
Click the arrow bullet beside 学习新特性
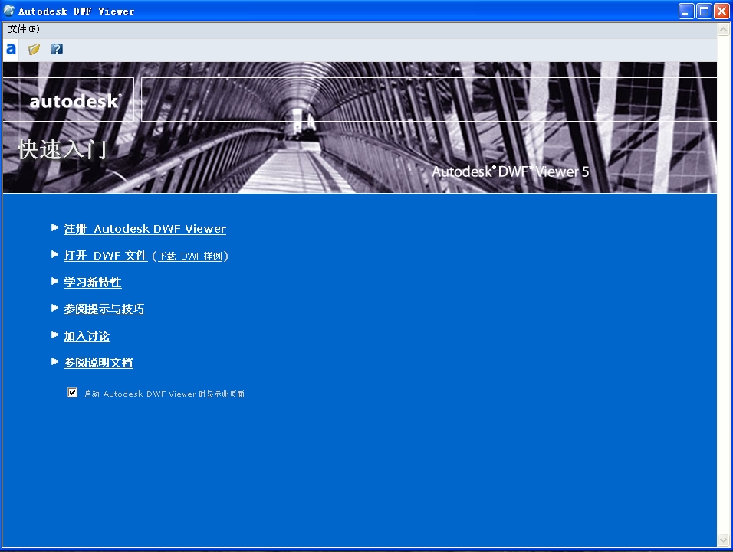pos(54,281)
